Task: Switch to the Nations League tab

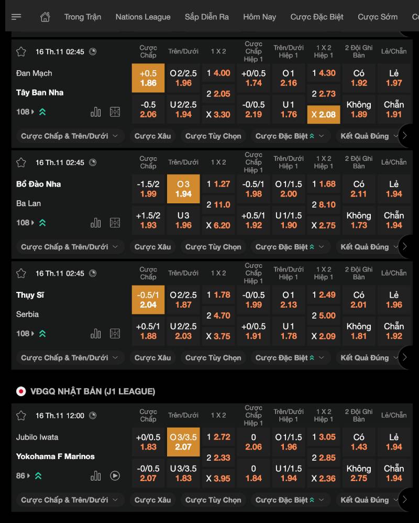Action: coord(143,17)
